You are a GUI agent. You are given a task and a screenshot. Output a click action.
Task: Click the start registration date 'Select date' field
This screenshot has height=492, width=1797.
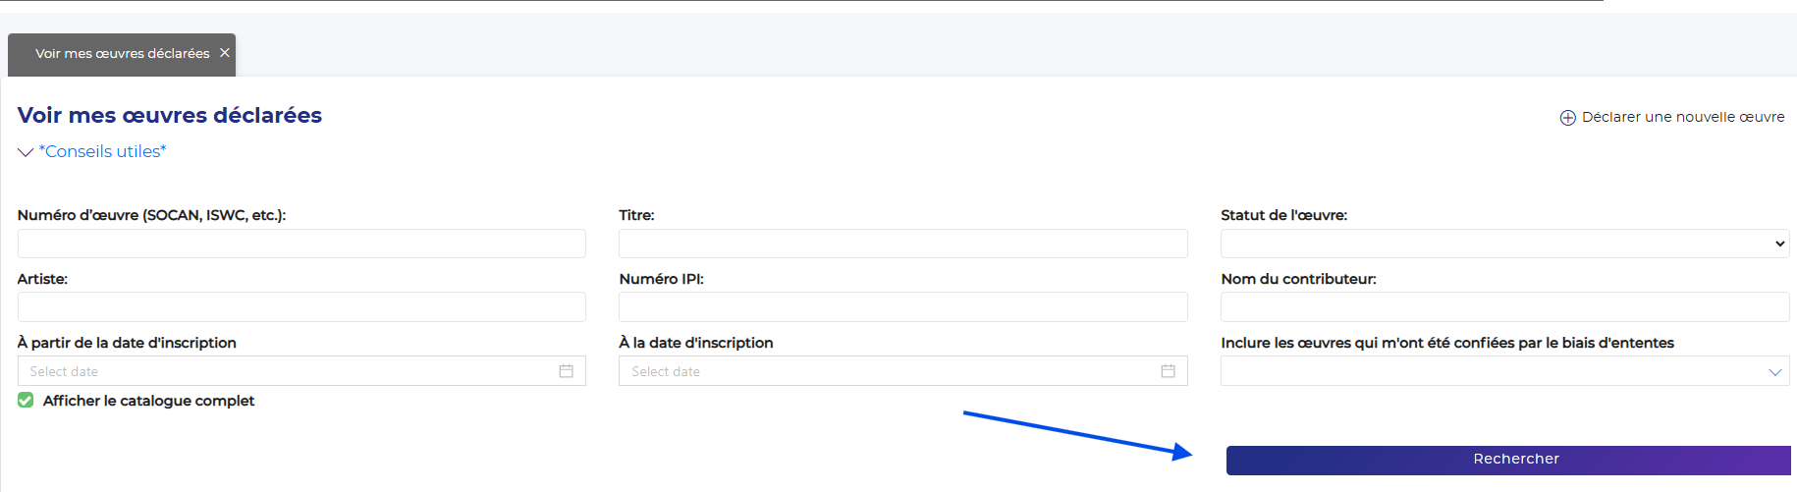coord(285,371)
